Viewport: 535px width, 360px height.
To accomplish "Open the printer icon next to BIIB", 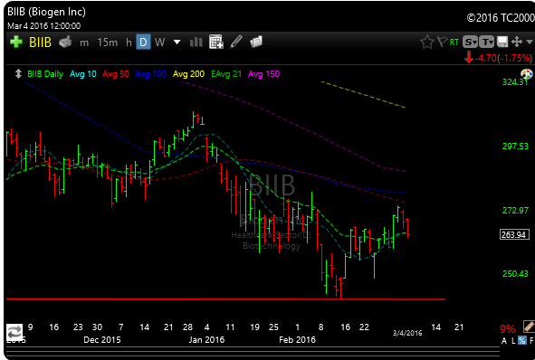I will [65, 42].
